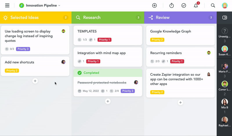Image resolution: width=232 pixels, height=136 pixels.
Task: Open the Review column header options
Action: click(162, 18)
